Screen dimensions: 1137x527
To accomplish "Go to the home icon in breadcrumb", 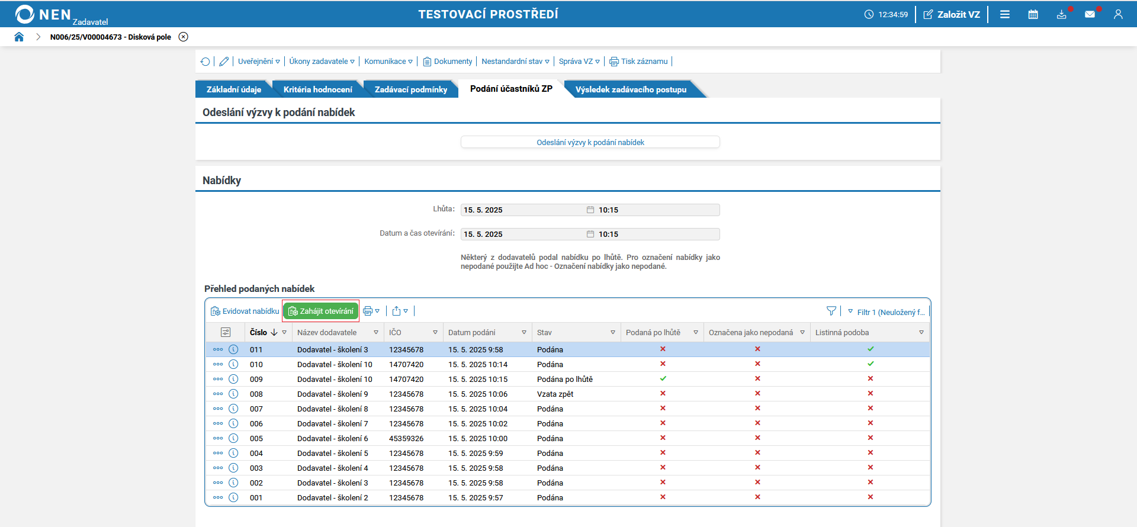I will [x=19, y=37].
